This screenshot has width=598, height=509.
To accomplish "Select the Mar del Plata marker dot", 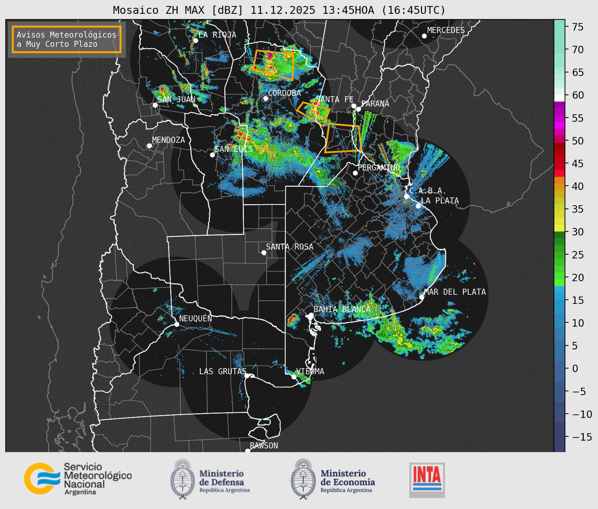I will 422,297.
